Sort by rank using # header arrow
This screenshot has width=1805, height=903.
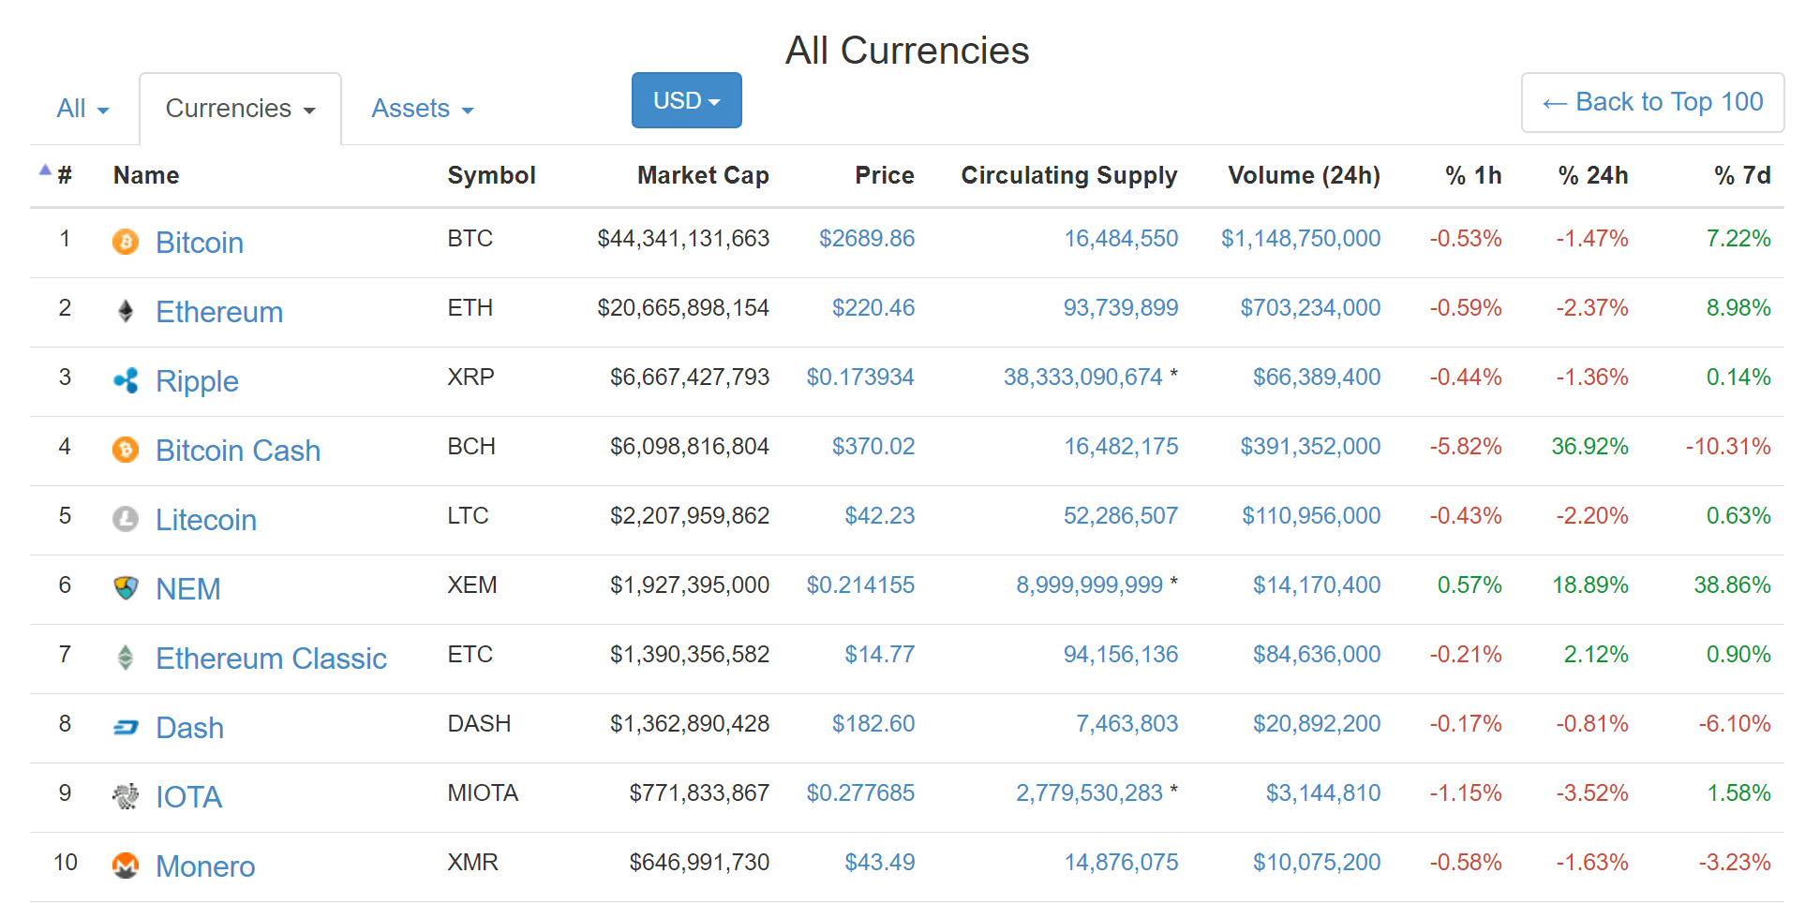point(45,170)
